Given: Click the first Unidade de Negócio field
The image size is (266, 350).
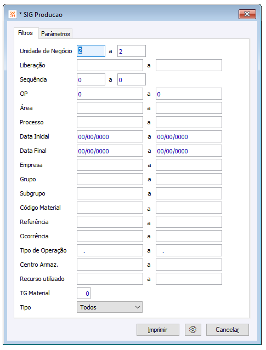Looking at the screenshot, I should [x=91, y=51].
